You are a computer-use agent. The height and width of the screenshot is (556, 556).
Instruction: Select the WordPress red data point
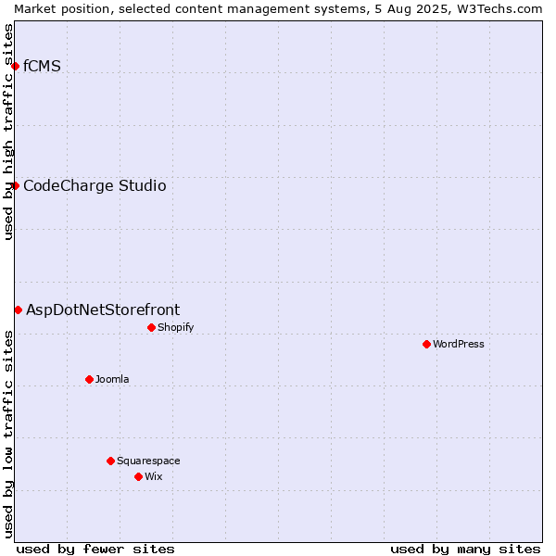(426, 345)
